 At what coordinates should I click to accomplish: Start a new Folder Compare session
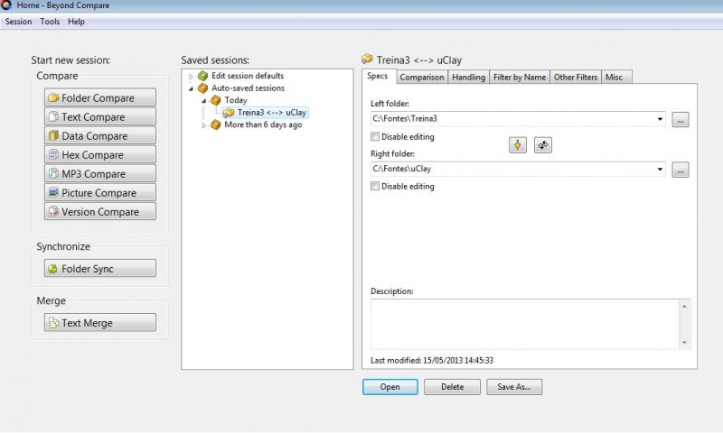click(x=100, y=97)
